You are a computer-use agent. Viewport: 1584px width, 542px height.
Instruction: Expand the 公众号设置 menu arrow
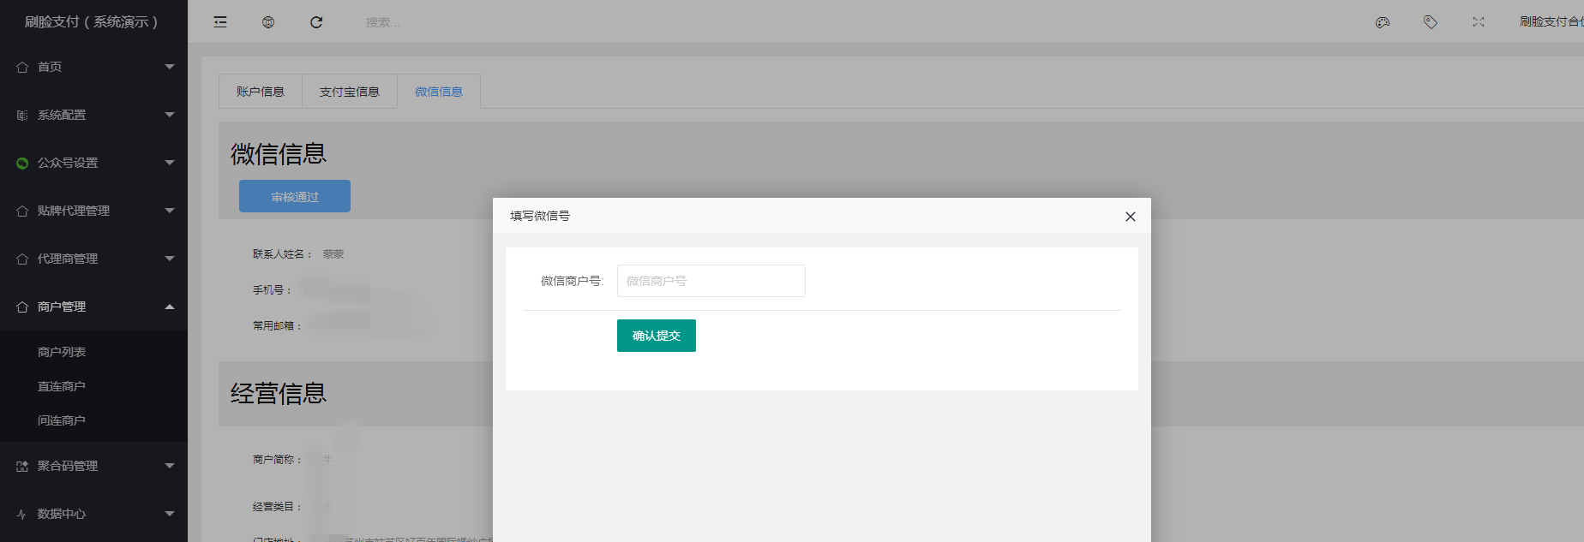(x=170, y=163)
